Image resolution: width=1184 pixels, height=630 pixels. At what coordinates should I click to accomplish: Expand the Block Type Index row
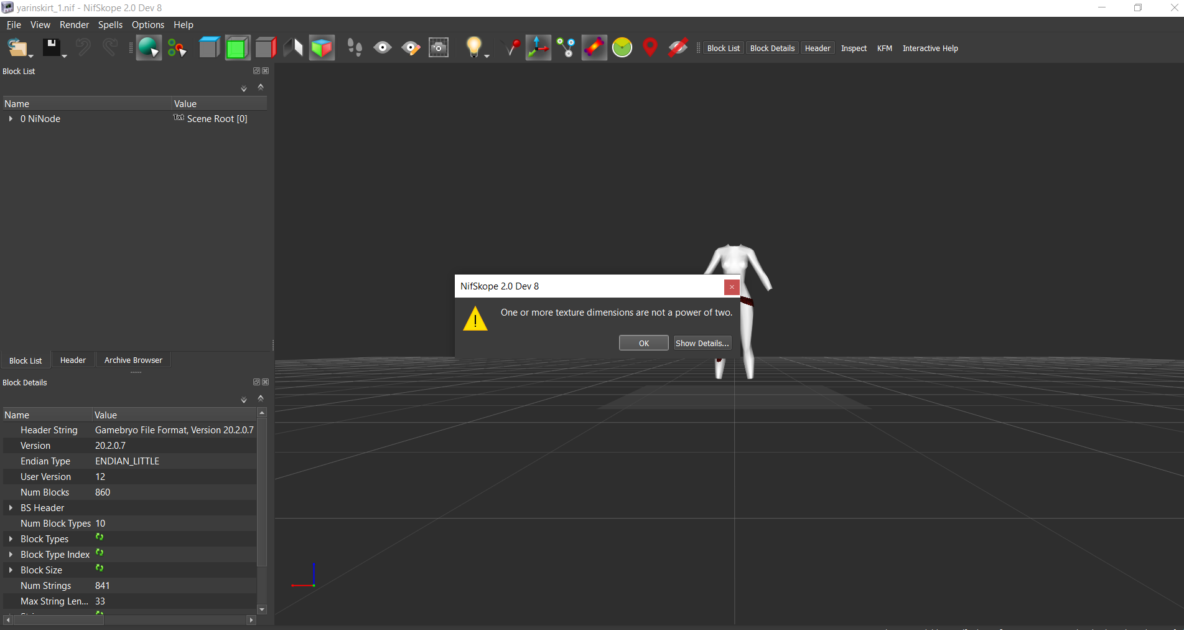click(x=11, y=554)
